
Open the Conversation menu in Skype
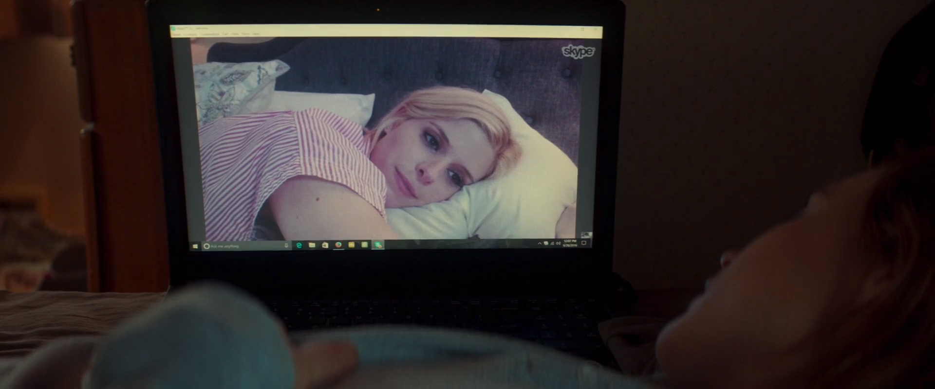210,35
